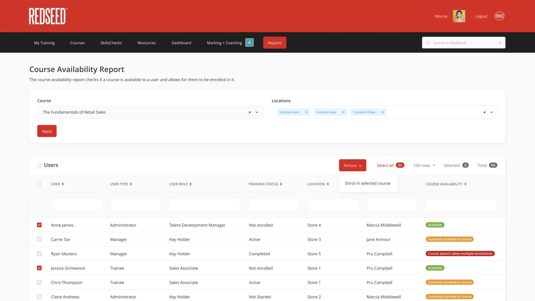Check the checkbox next to Carrie Tan
This screenshot has height=301, width=535.
pos(39,239)
